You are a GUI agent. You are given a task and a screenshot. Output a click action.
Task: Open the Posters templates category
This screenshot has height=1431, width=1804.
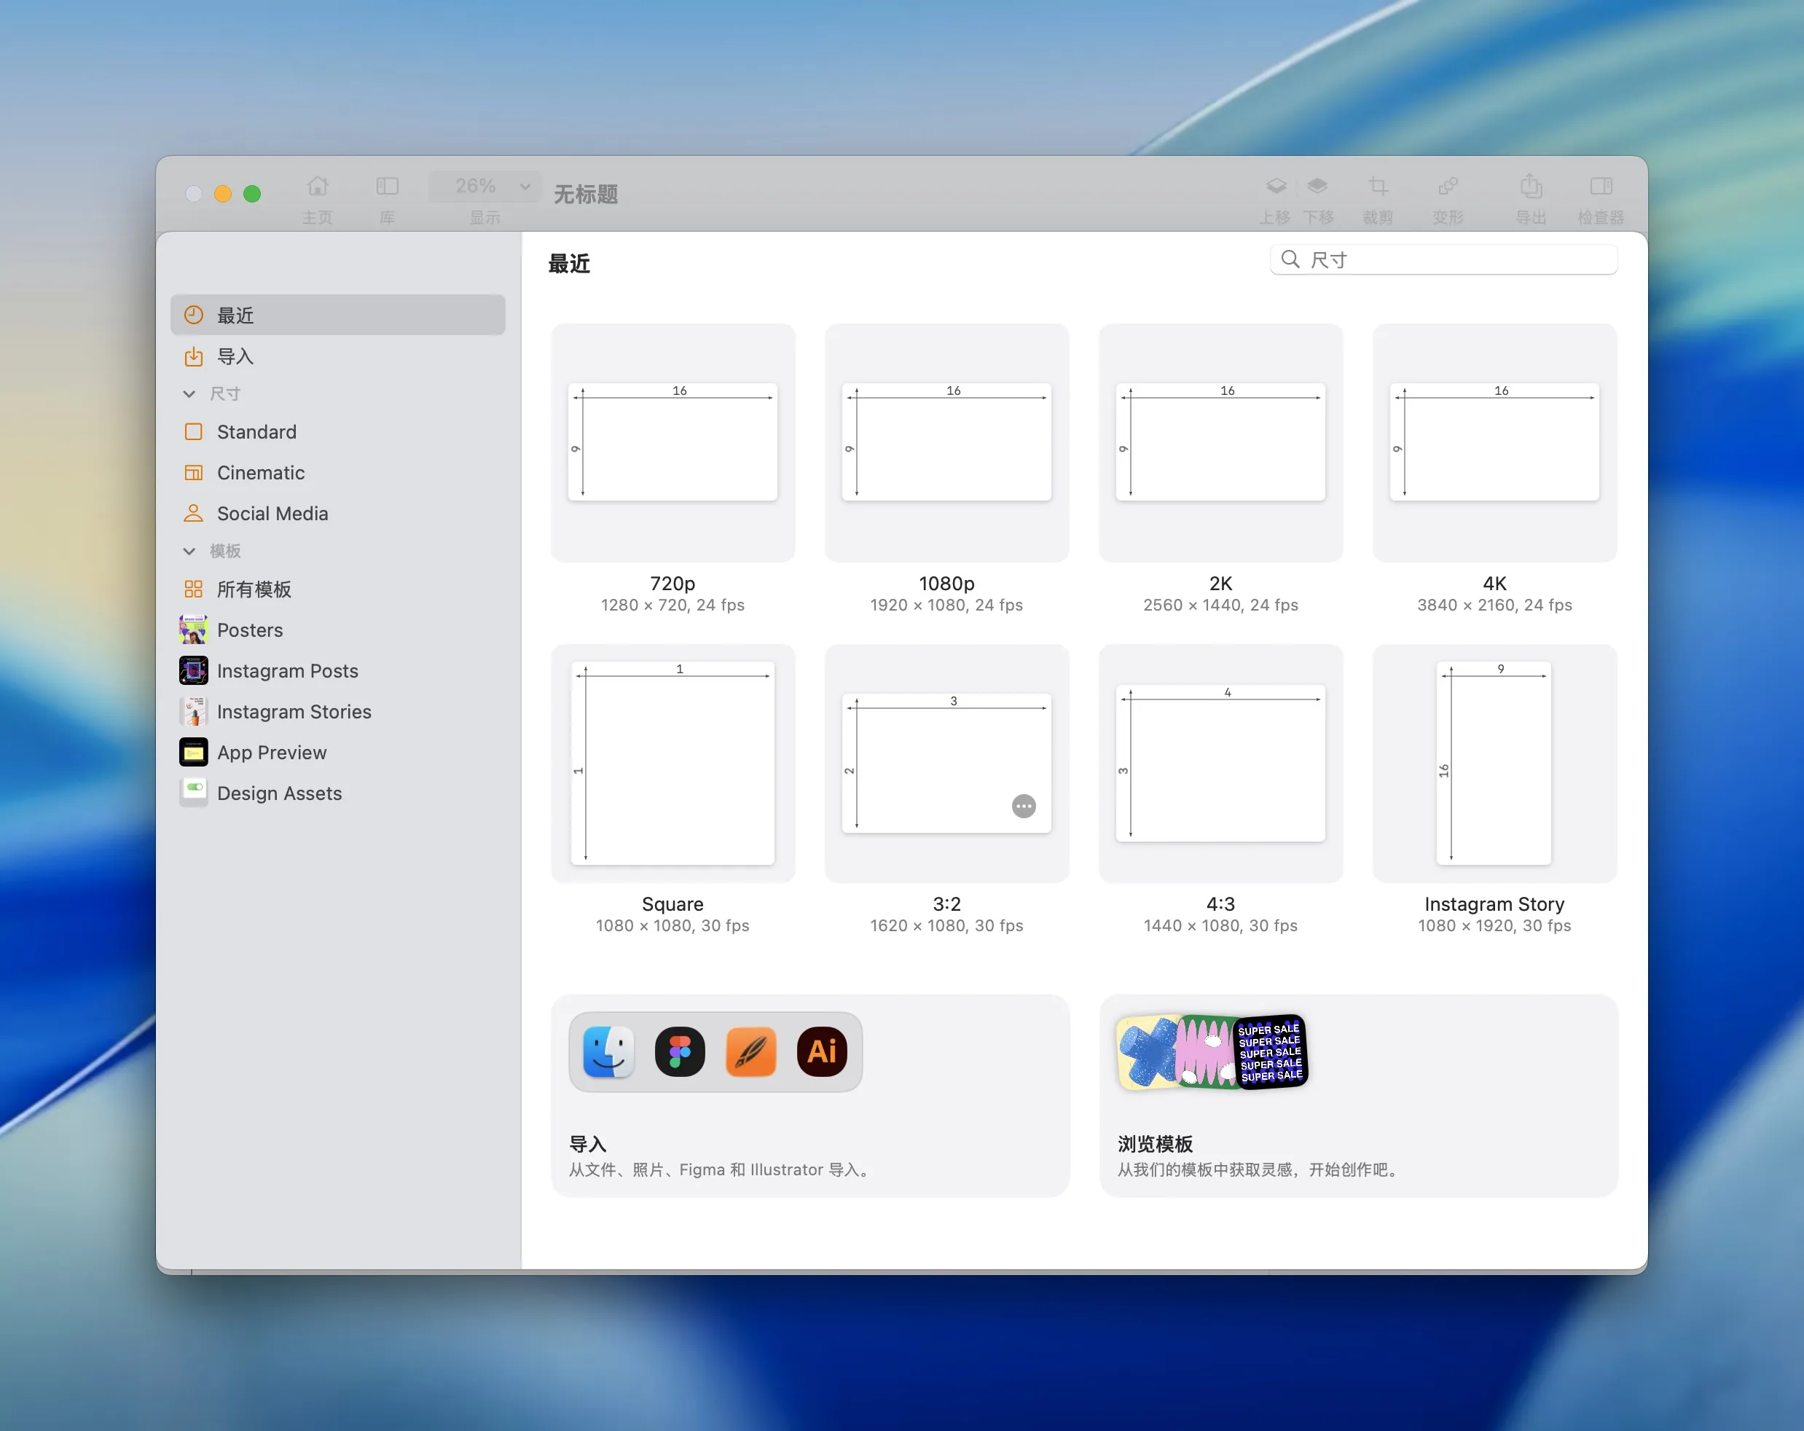tap(338, 630)
